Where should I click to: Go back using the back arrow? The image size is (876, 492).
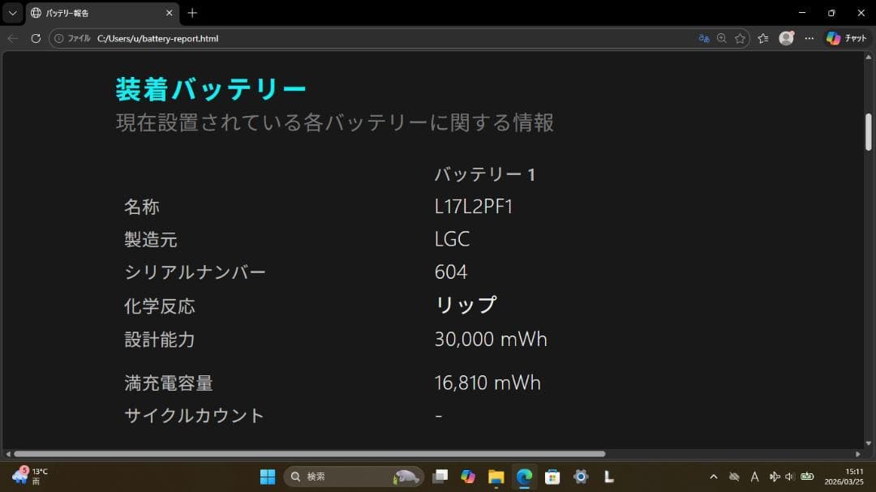point(12,39)
